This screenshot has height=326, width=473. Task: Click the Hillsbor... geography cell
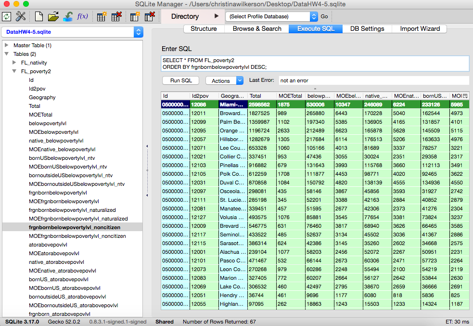232,139
